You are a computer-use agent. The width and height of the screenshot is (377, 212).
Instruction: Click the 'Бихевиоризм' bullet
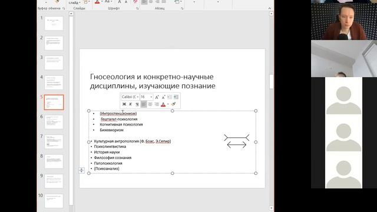[x=111, y=130]
